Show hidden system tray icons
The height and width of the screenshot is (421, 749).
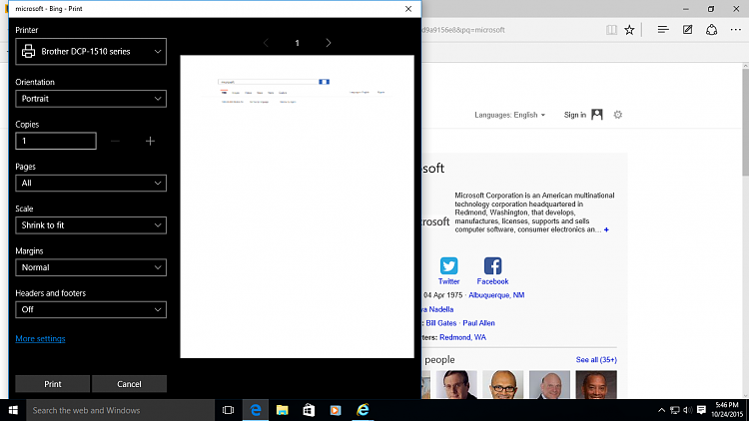tap(661, 410)
